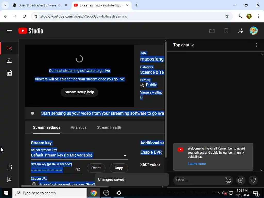Click the horizontal scrollbar at panel bottom
This screenshot has width=264, height=198.
pyautogui.click(x=65, y=186)
